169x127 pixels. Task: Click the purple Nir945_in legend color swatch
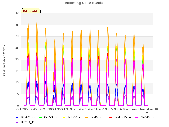17,122
